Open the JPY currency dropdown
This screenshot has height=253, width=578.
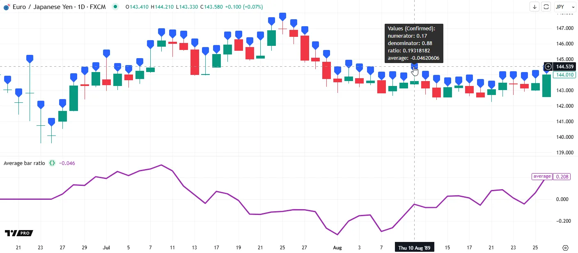563,7
